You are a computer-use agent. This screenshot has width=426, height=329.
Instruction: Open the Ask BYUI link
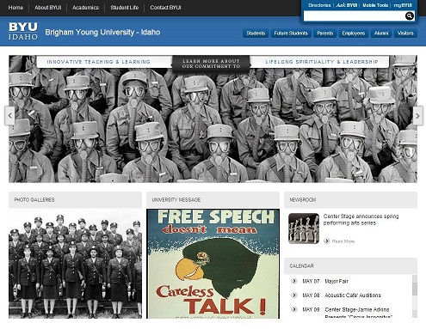(x=347, y=5)
